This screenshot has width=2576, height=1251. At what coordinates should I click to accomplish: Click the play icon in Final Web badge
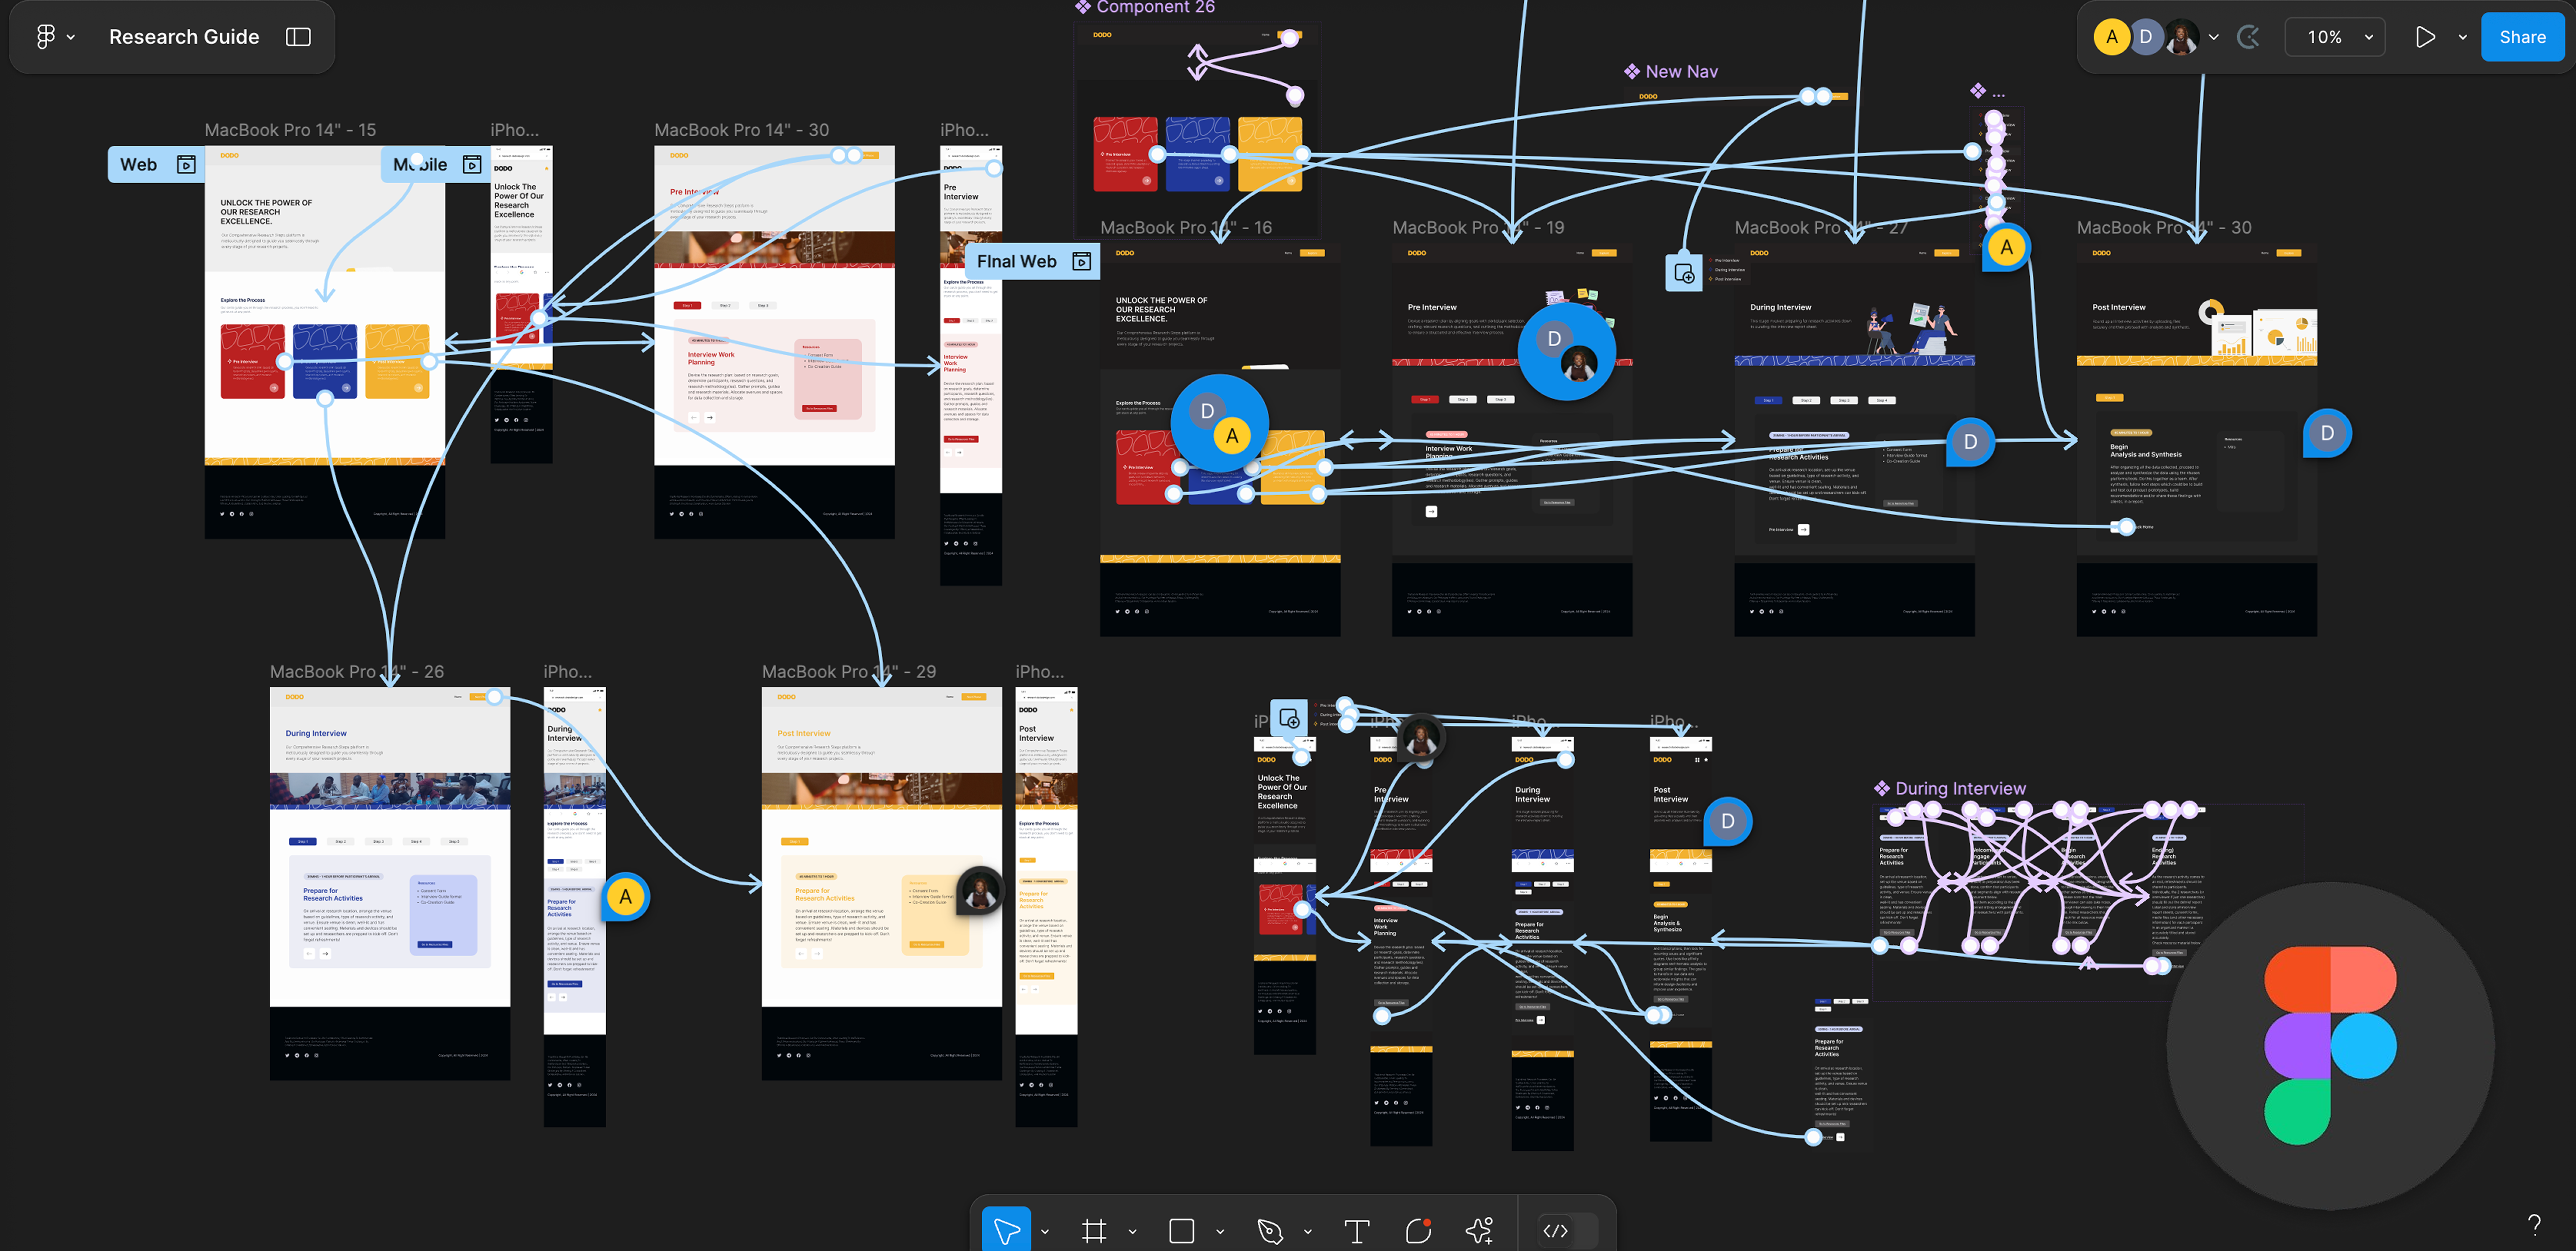pos(1081,262)
